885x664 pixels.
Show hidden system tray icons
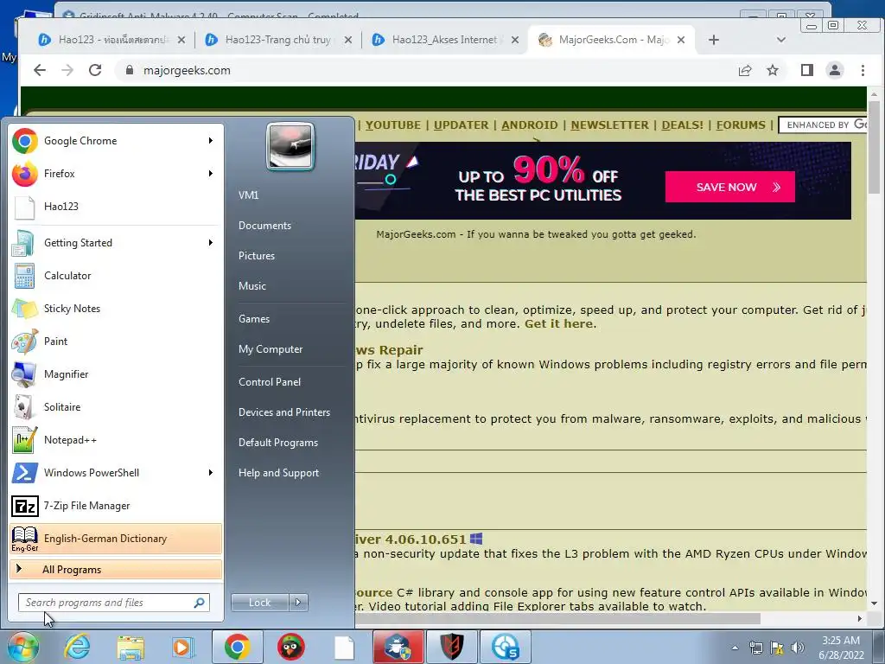[735, 648]
